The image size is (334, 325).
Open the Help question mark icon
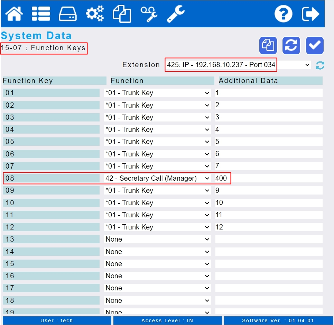point(283,14)
